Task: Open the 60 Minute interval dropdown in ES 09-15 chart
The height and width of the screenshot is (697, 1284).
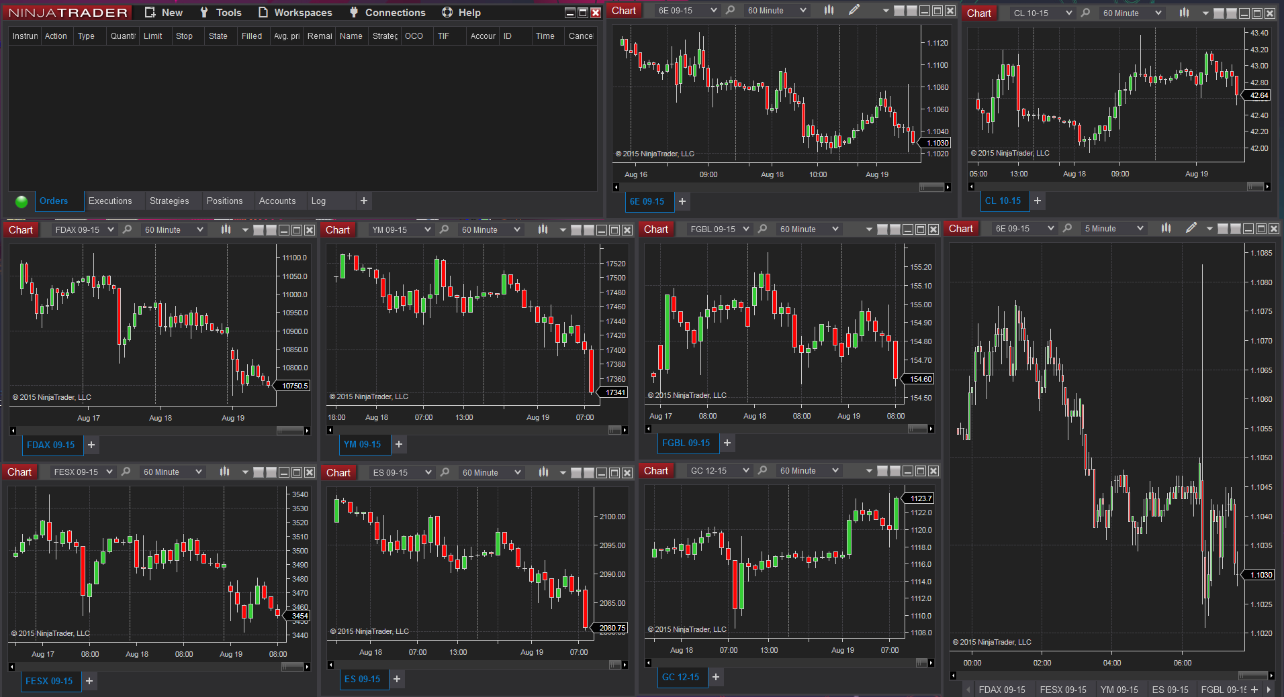Action: point(517,472)
